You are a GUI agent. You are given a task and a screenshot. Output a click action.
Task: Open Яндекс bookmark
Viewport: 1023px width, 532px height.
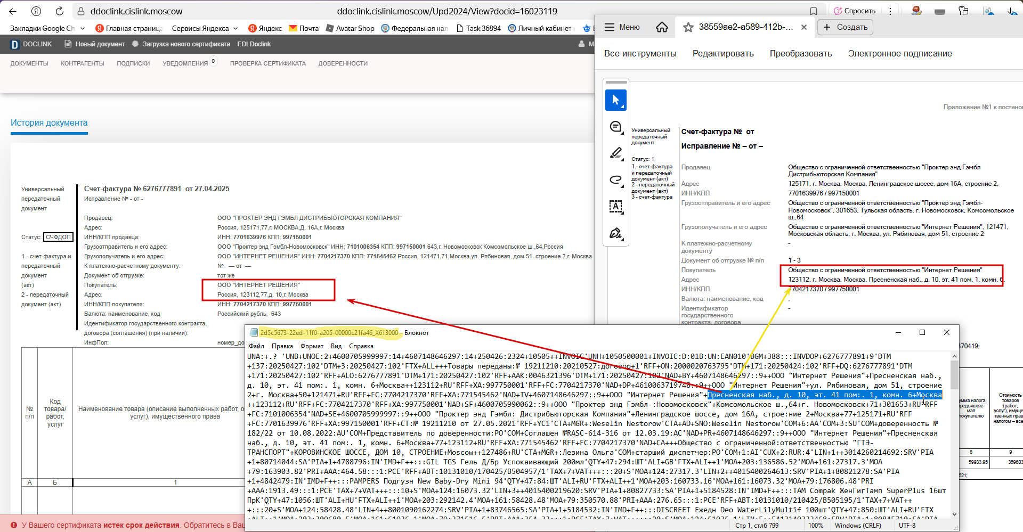pos(265,28)
